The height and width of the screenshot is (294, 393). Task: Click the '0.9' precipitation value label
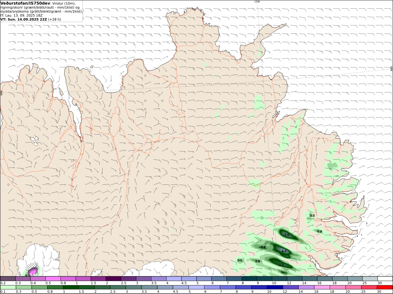tap(263, 247)
